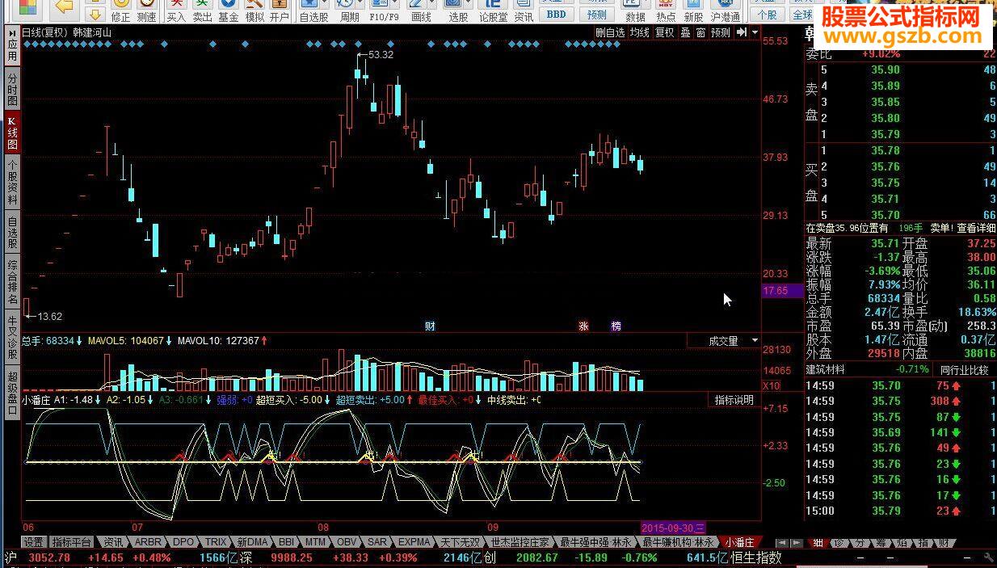Toggle the 均线 moving average display
Screen dimensions: 997x568
click(x=640, y=32)
